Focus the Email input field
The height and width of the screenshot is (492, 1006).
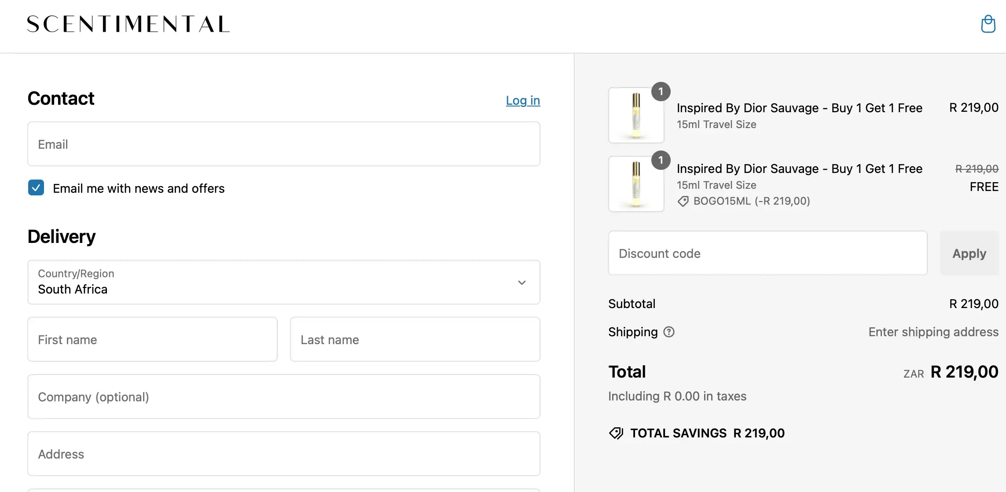[283, 144]
